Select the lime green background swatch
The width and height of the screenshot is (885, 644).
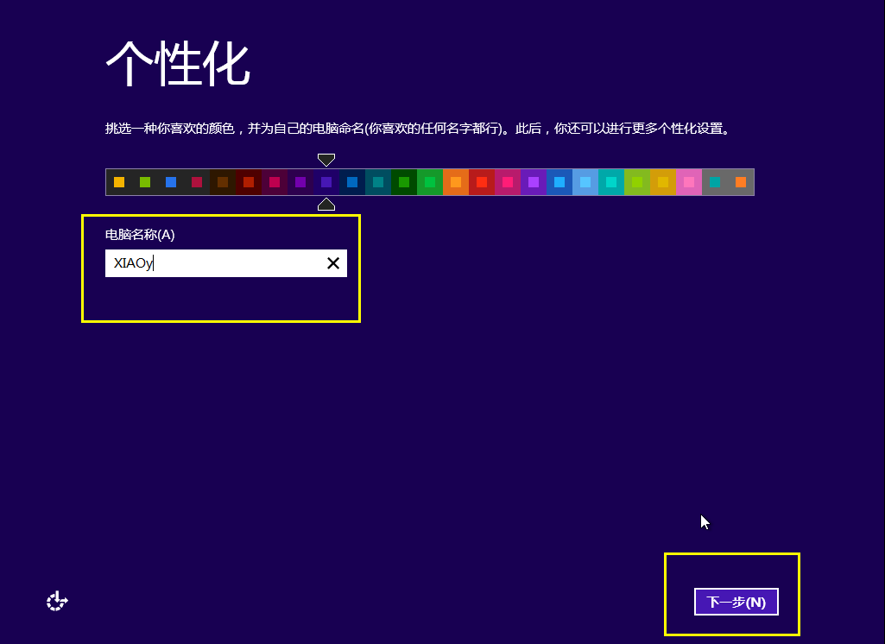click(x=637, y=182)
